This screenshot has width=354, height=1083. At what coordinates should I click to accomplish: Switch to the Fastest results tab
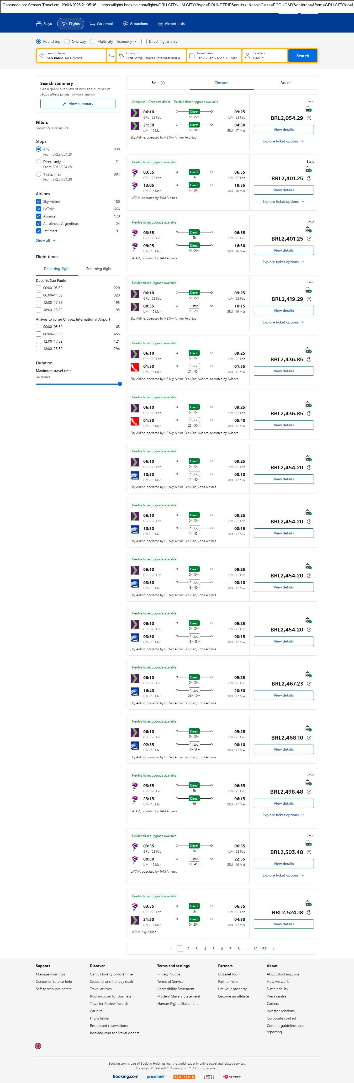point(286,83)
